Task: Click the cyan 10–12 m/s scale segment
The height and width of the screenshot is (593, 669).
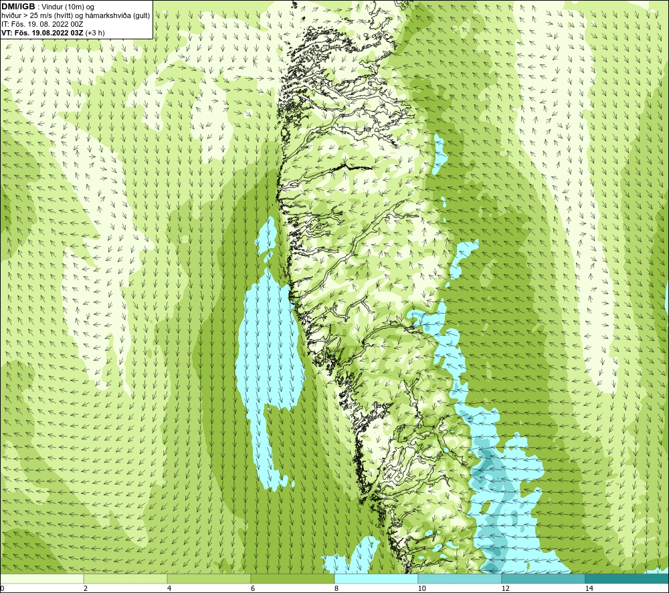Action: 460,578
